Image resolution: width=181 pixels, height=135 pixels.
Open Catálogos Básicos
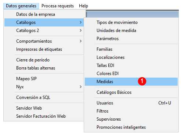[131, 92]
